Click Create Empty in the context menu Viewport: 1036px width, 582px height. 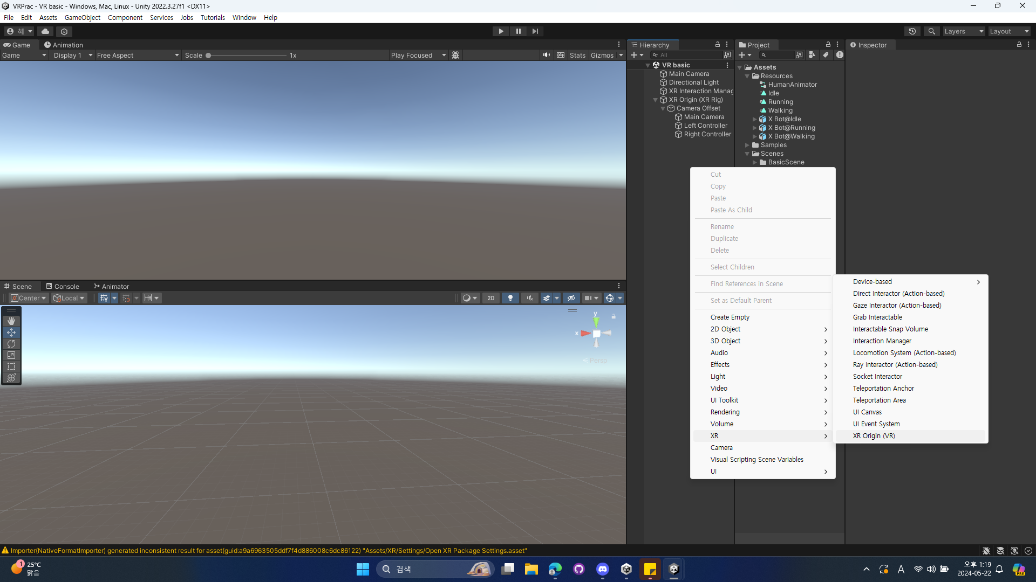[x=730, y=317]
